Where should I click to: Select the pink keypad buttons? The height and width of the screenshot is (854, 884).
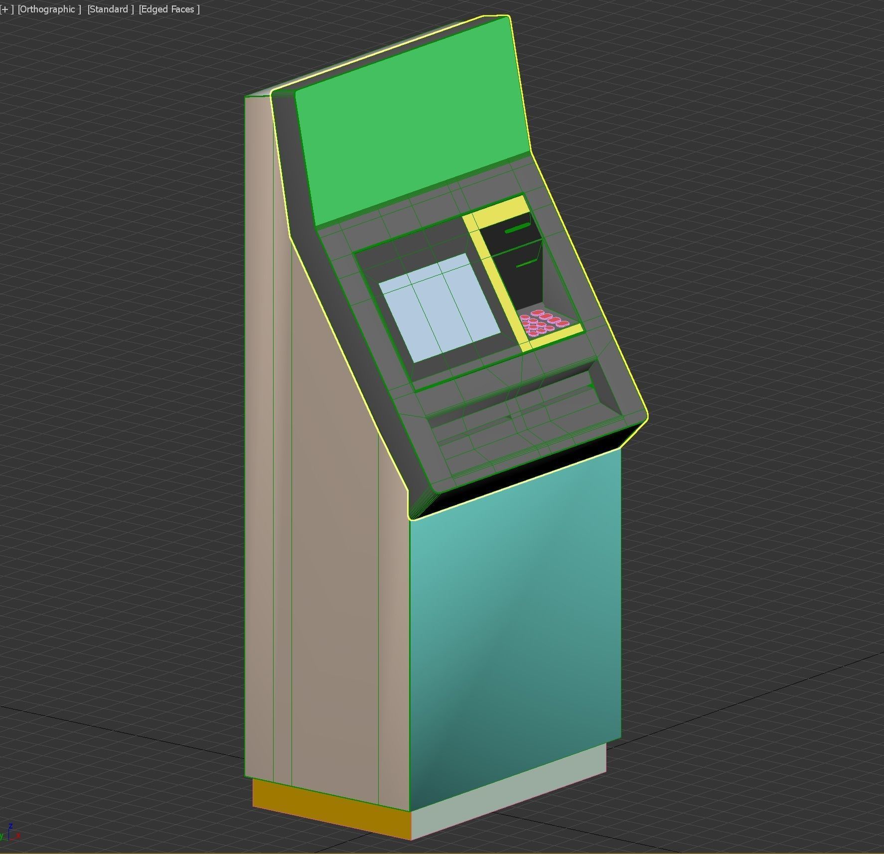(x=543, y=323)
